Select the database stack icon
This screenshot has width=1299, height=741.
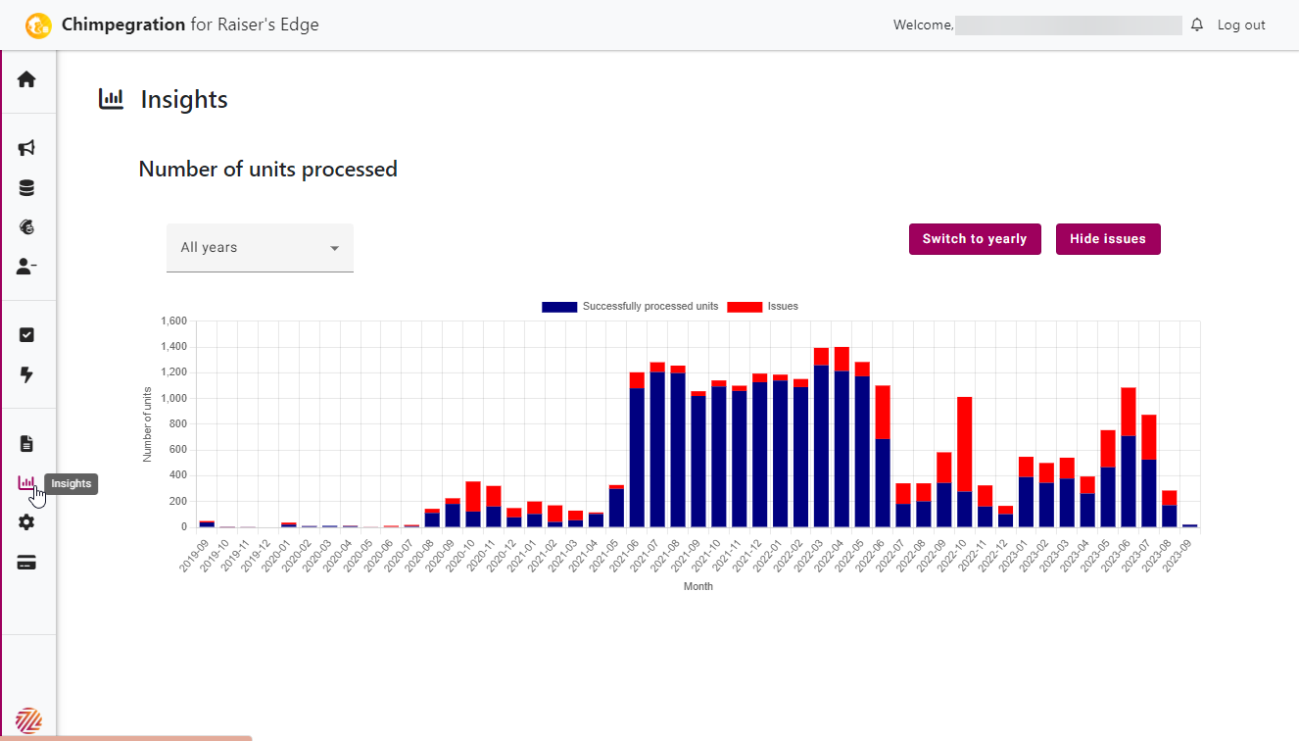(26, 188)
